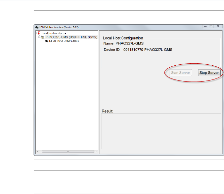Screen dimensions: 224x194
Task: Close the USB Fieldbus Interface window
Action: [218, 27]
